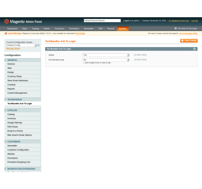This screenshot has width=202, height=189.
Task: Open the Reports top menu
Action: coord(111,29)
